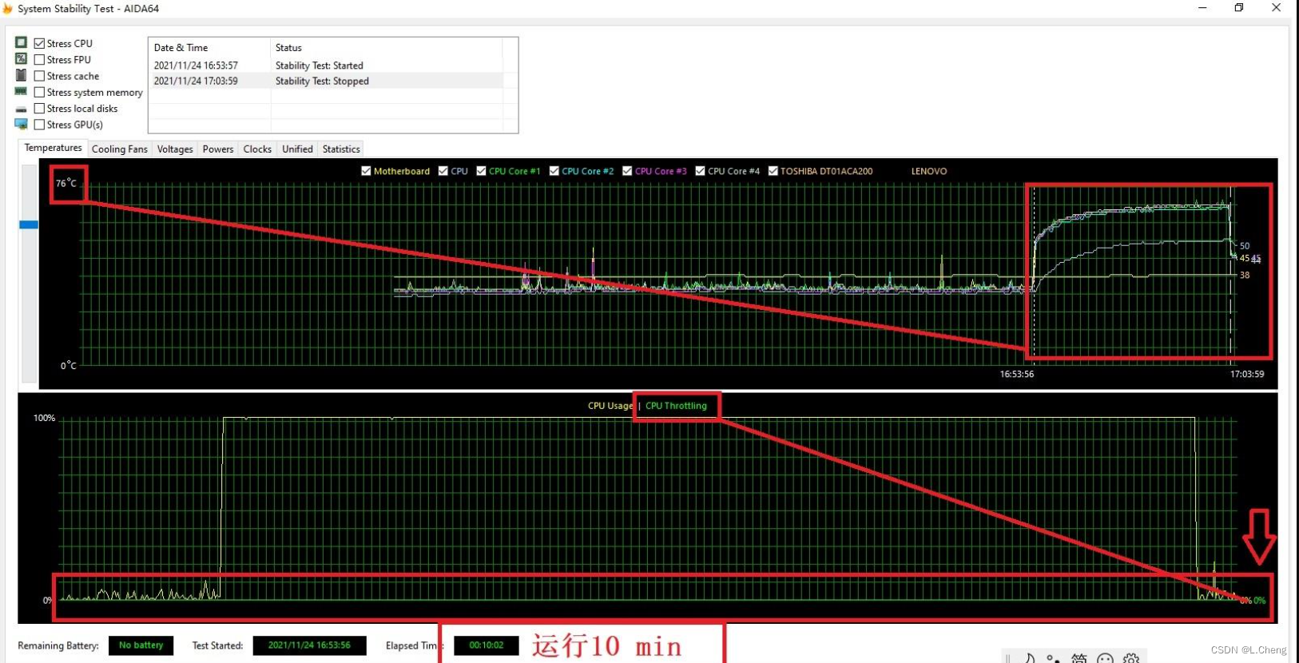This screenshot has width=1299, height=663.
Task: Click the elapsed time 00:10:02 field
Action: (x=487, y=645)
